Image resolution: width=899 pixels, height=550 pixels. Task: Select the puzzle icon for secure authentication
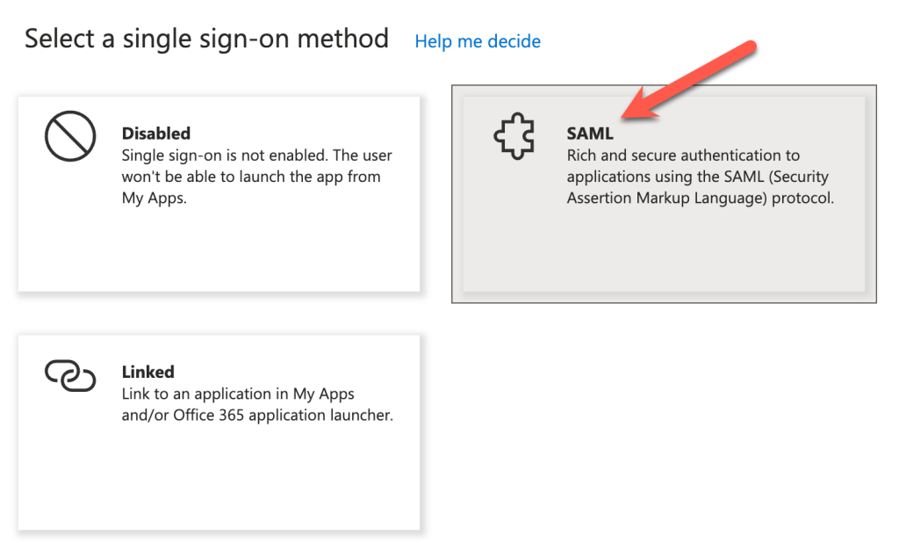click(x=514, y=136)
